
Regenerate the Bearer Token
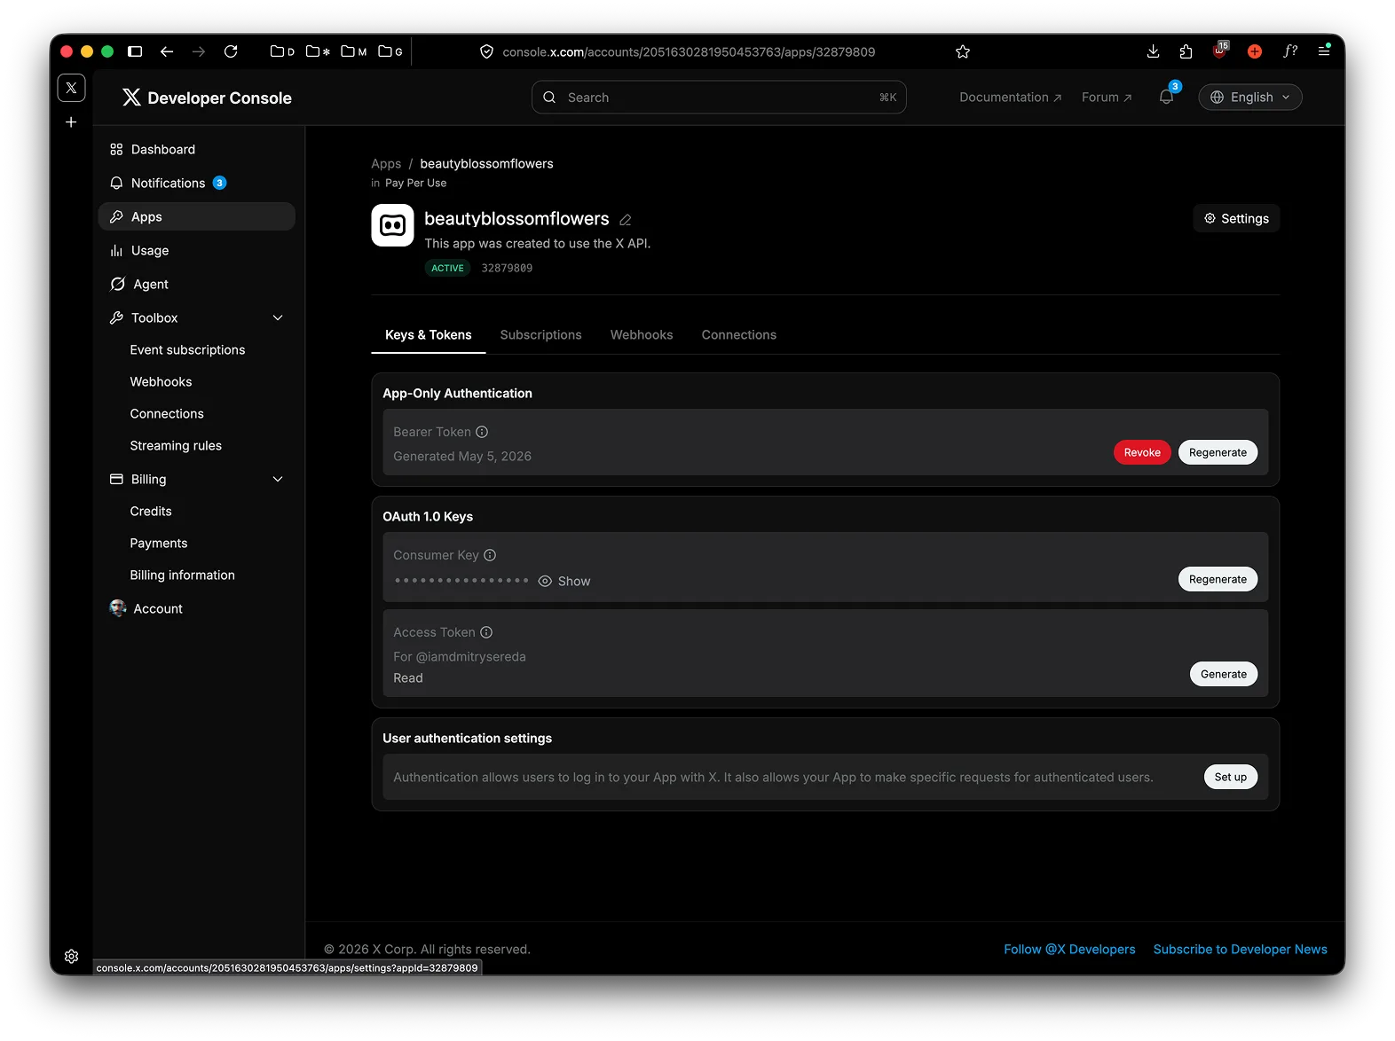(x=1218, y=452)
